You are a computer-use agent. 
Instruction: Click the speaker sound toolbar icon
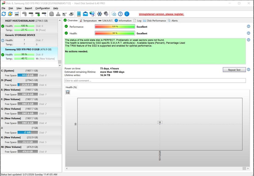tap(106, 14)
